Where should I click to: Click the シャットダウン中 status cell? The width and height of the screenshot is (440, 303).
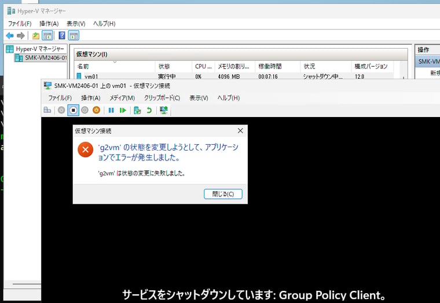[322, 76]
